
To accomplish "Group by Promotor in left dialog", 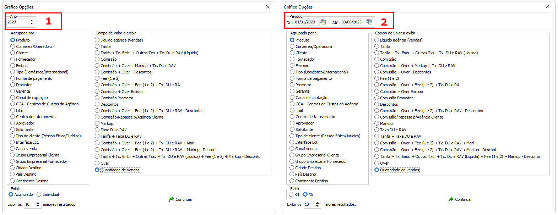I will click(21, 85).
